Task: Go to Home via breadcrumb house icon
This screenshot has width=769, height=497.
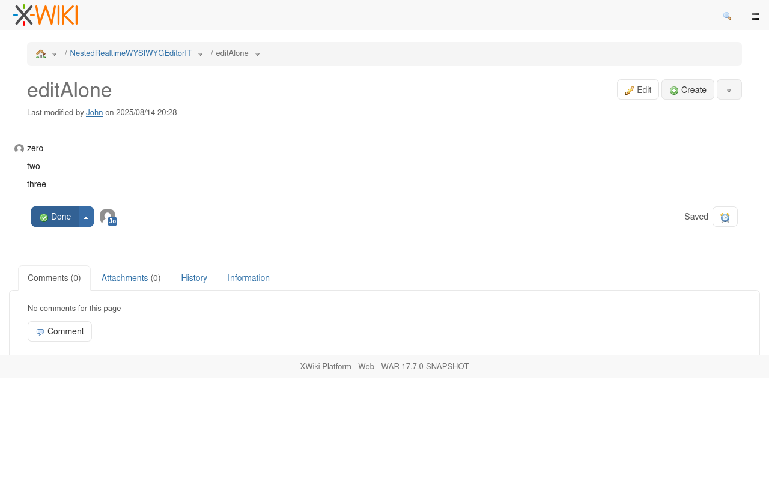Action: [41, 54]
